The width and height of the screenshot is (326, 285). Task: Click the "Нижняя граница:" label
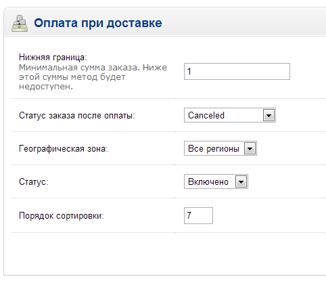point(53,58)
